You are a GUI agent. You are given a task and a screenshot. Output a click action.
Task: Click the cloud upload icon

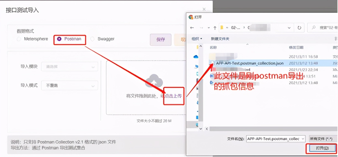(x=154, y=81)
